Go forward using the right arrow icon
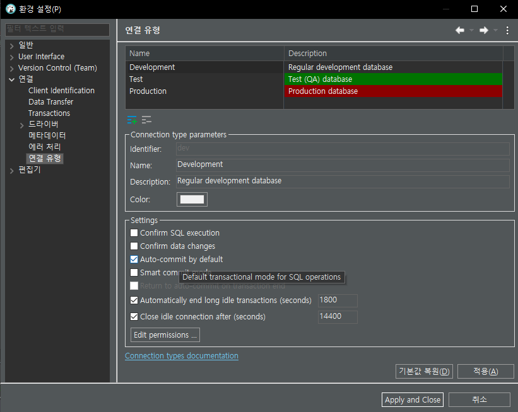 tap(484, 30)
